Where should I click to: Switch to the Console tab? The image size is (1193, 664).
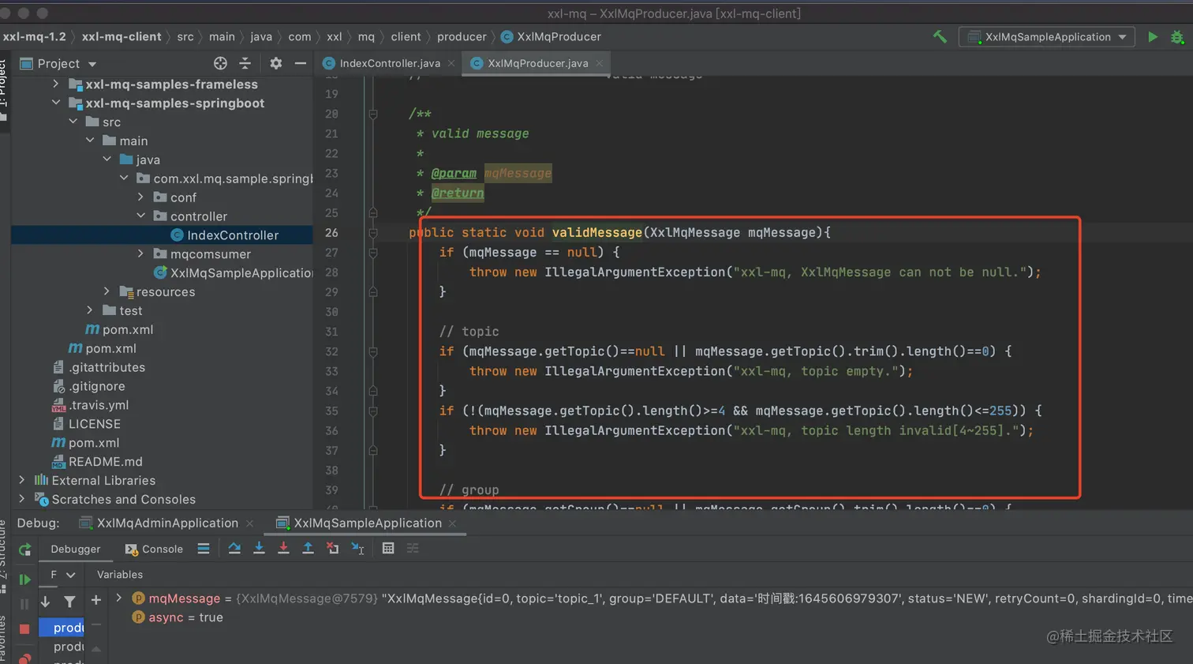155,549
